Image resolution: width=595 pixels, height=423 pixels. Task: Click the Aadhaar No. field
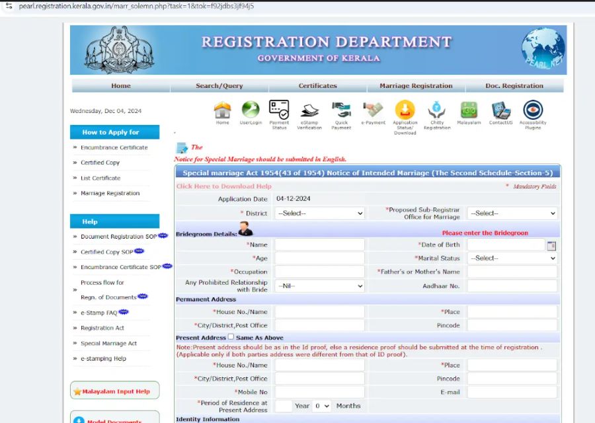coord(512,286)
